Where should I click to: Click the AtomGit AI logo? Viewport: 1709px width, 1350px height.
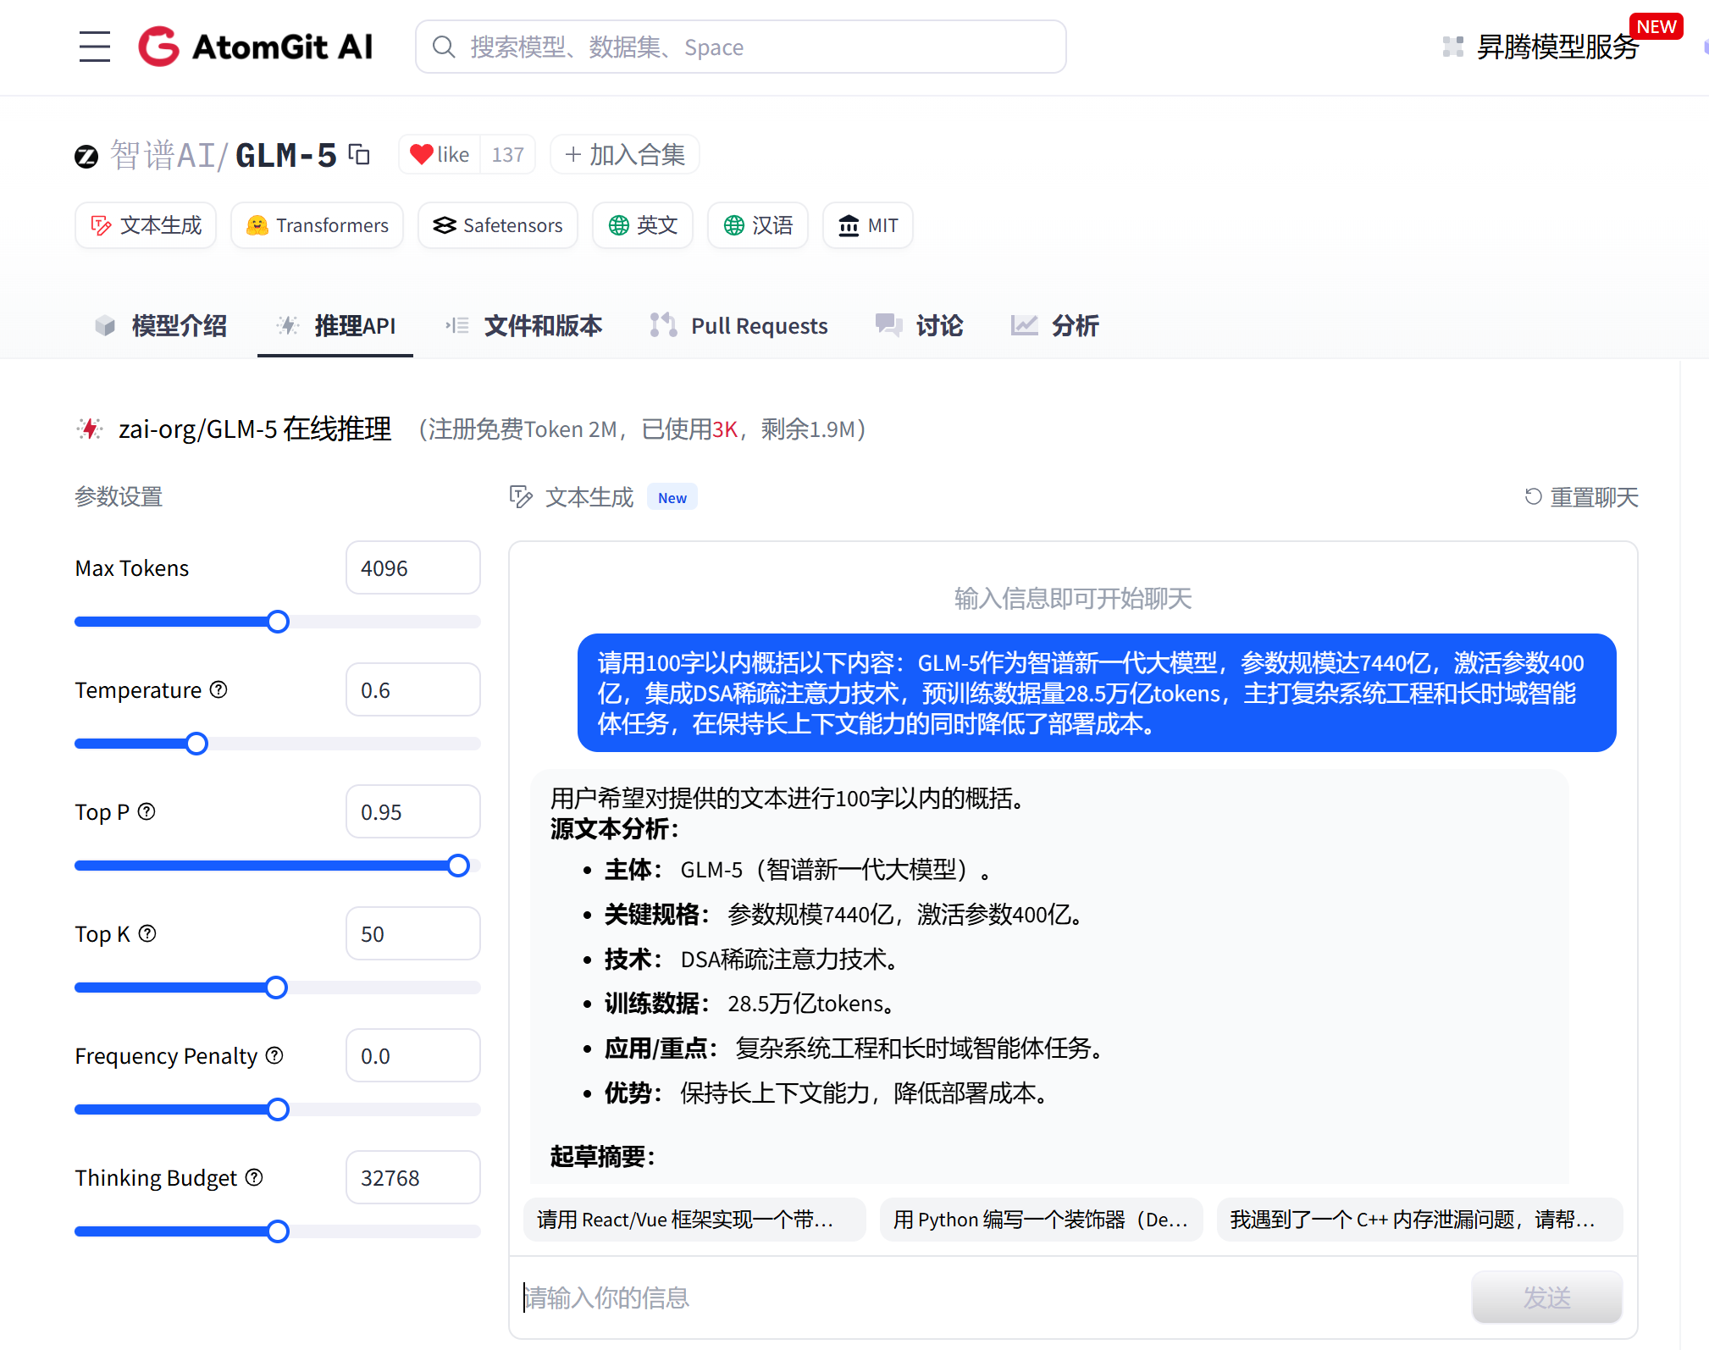[x=256, y=47]
